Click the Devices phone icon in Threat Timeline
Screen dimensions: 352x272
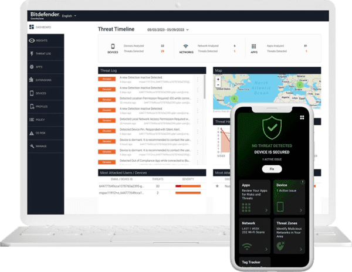click(x=113, y=46)
